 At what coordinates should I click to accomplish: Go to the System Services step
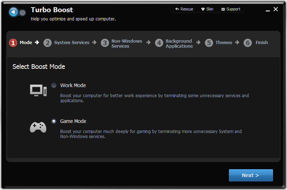71,43
